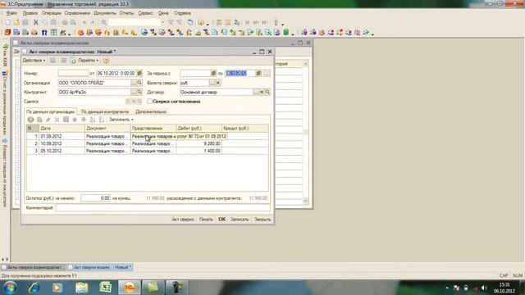
Task: Click the Акт сверки button
Action: point(183,220)
